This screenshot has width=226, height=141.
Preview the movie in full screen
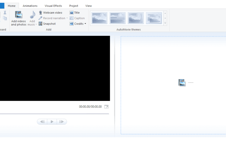pos(107,107)
